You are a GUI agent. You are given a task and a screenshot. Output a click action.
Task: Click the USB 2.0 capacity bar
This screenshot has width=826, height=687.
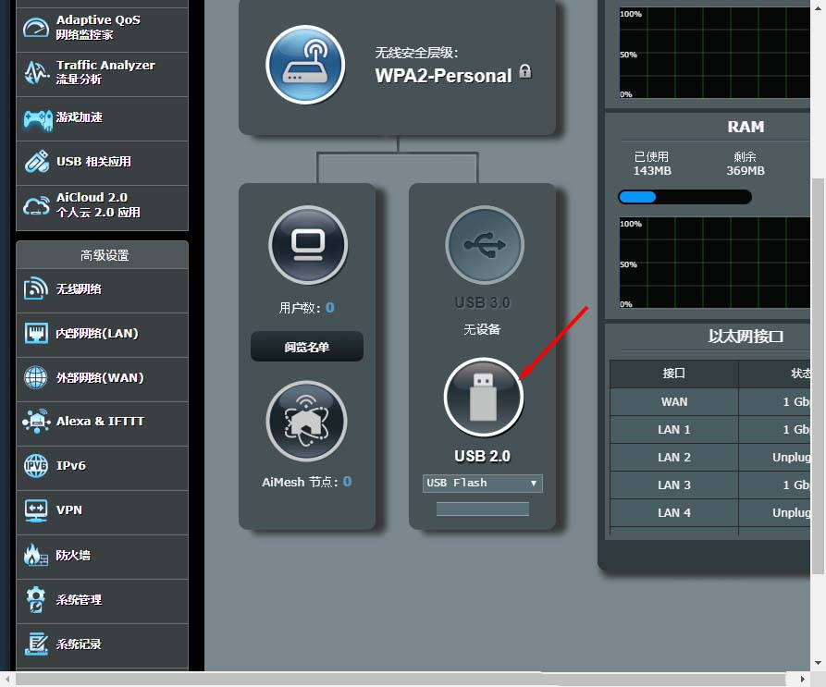pyautogui.click(x=483, y=509)
